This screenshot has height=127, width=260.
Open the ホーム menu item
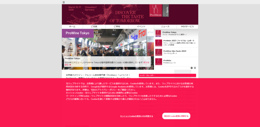[x=72, y=27]
